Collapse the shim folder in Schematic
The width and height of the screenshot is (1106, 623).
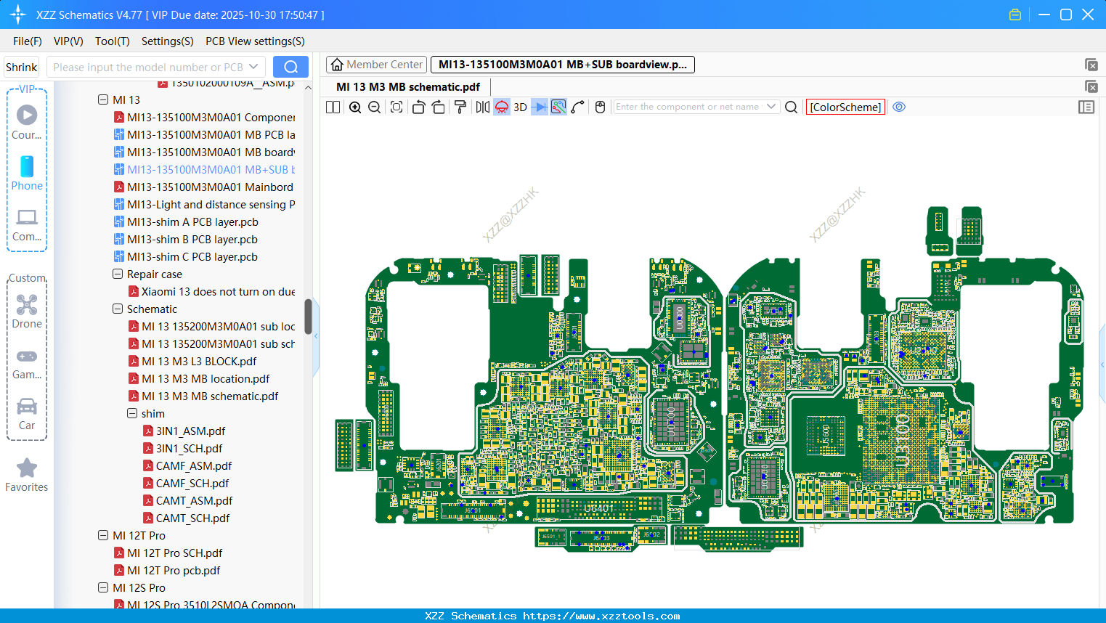[x=131, y=413]
